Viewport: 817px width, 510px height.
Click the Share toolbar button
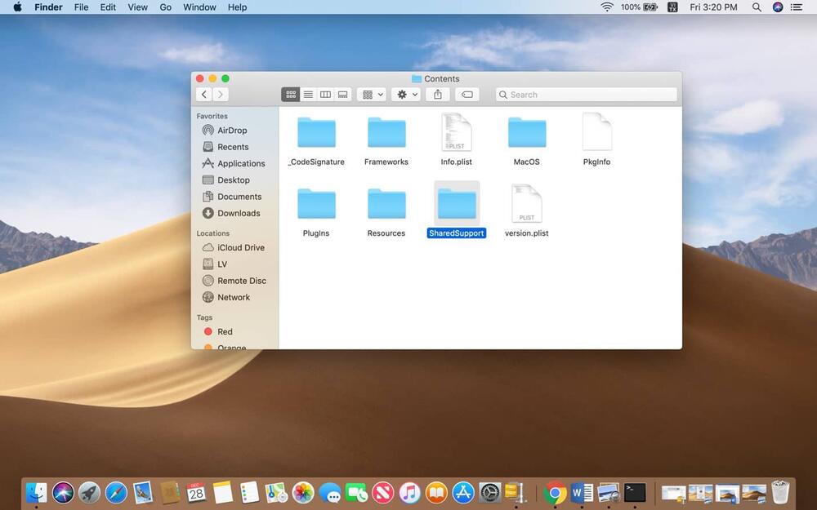click(438, 95)
